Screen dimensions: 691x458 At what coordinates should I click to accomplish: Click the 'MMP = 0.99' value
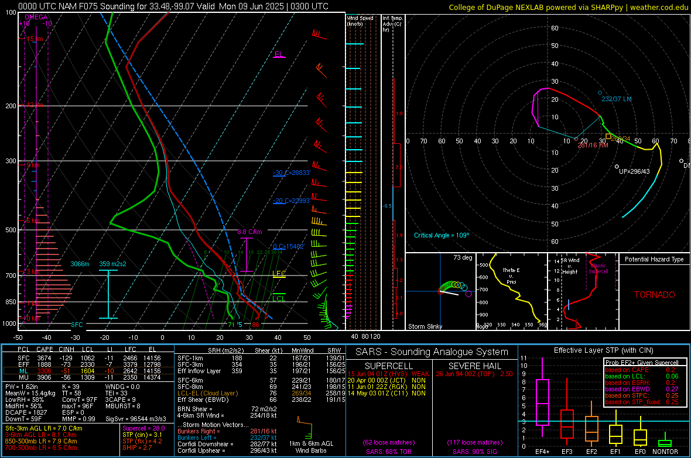(78, 419)
